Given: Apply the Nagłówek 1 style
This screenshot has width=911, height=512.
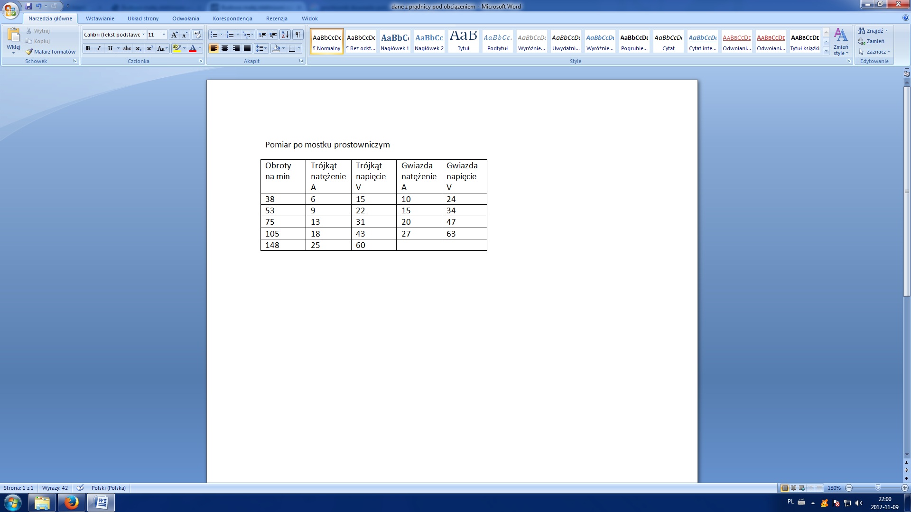Looking at the screenshot, I should 395,41.
